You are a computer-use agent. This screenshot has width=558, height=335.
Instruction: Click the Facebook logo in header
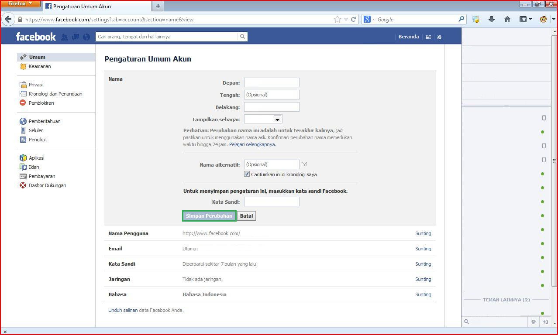[x=36, y=37]
